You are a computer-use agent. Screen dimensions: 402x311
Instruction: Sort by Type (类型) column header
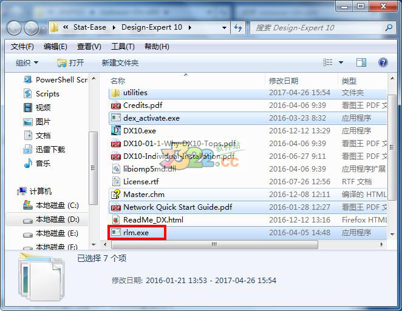pyautogui.click(x=363, y=81)
